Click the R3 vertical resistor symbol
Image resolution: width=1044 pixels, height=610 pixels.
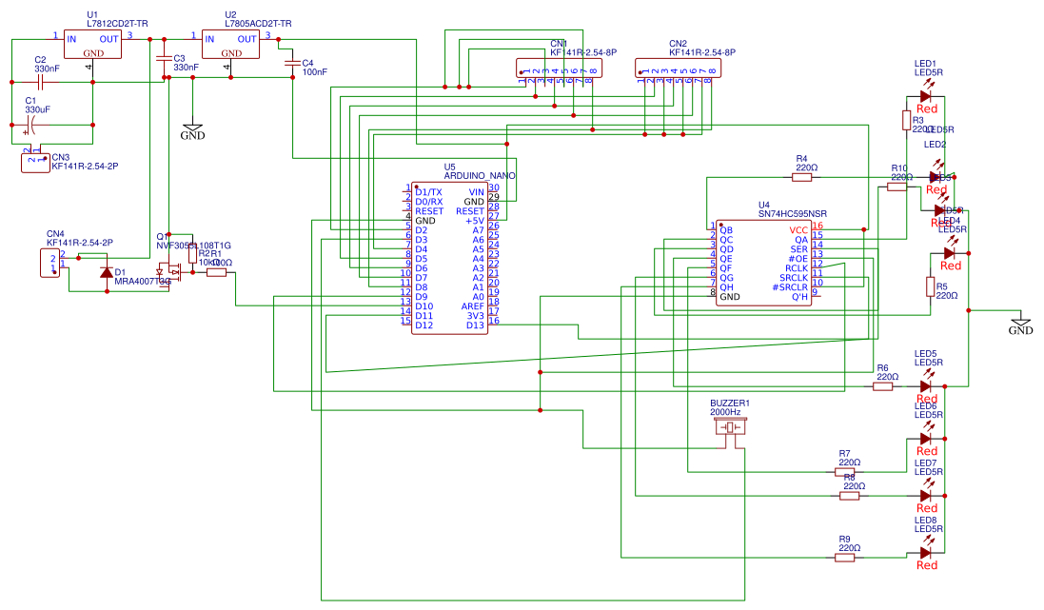pyautogui.click(x=906, y=121)
